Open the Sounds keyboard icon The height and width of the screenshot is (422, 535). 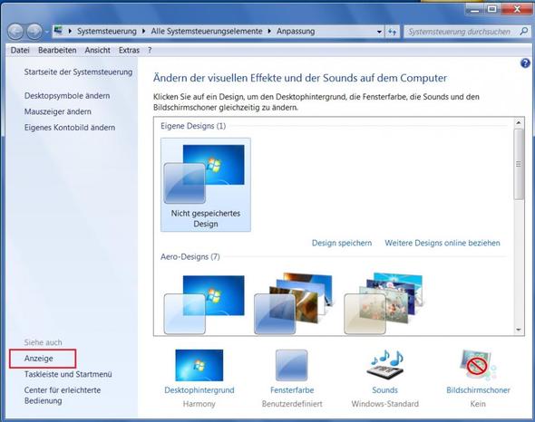(x=386, y=365)
